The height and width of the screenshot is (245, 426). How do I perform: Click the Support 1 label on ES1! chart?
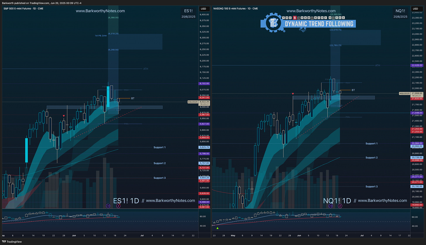pos(159,147)
